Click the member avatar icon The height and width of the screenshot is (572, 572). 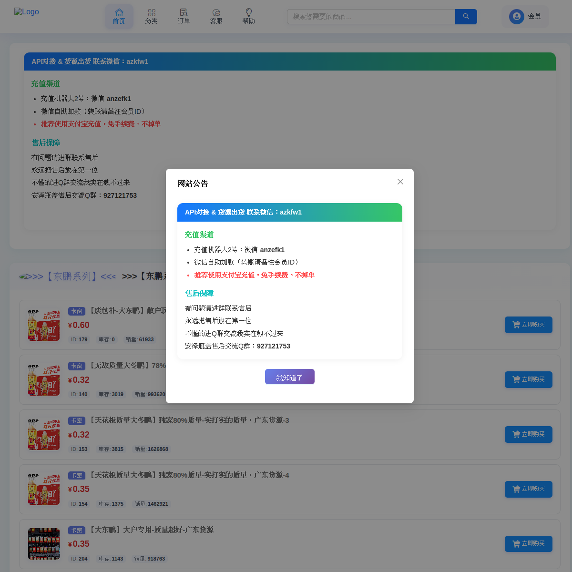coord(517,17)
